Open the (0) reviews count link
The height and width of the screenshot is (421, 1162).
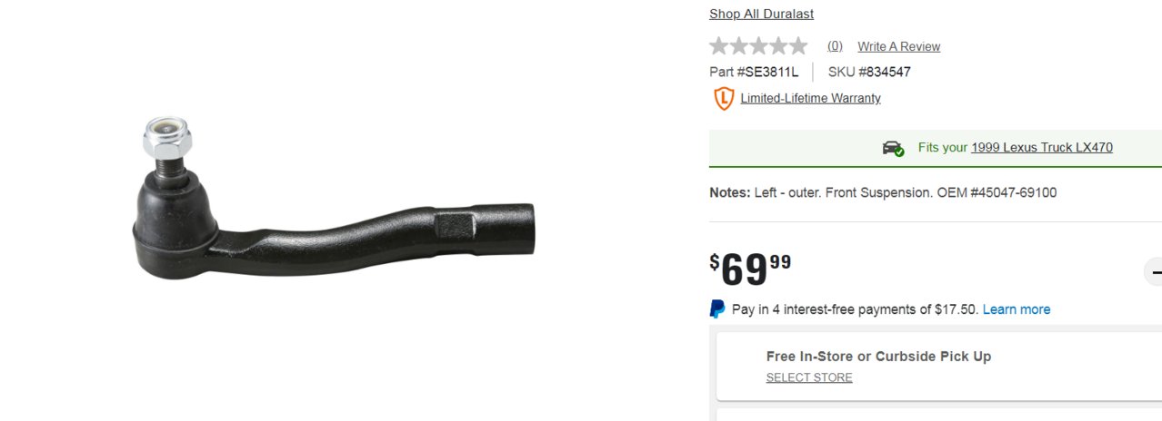pyautogui.click(x=835, y=46)
